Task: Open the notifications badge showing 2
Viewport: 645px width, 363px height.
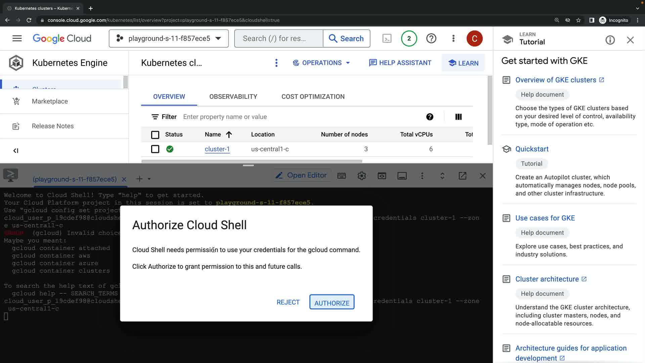Action: click(409, 38)
